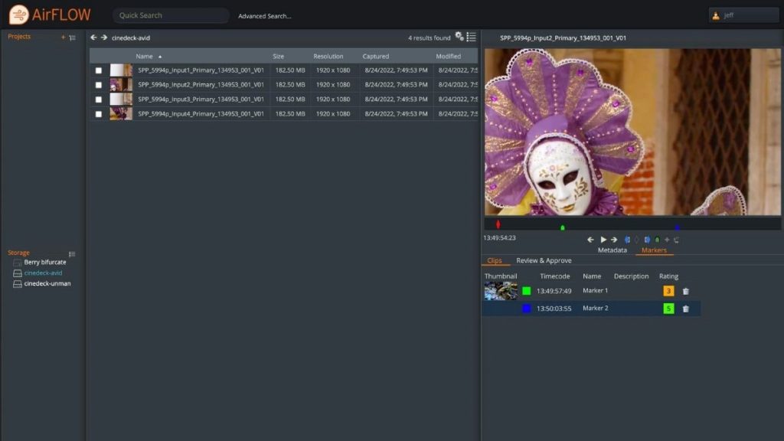Delete Marker 2 using its trash button
This screenshot has width=784, height=441.
pyautogui.click(x=685, y=309)
